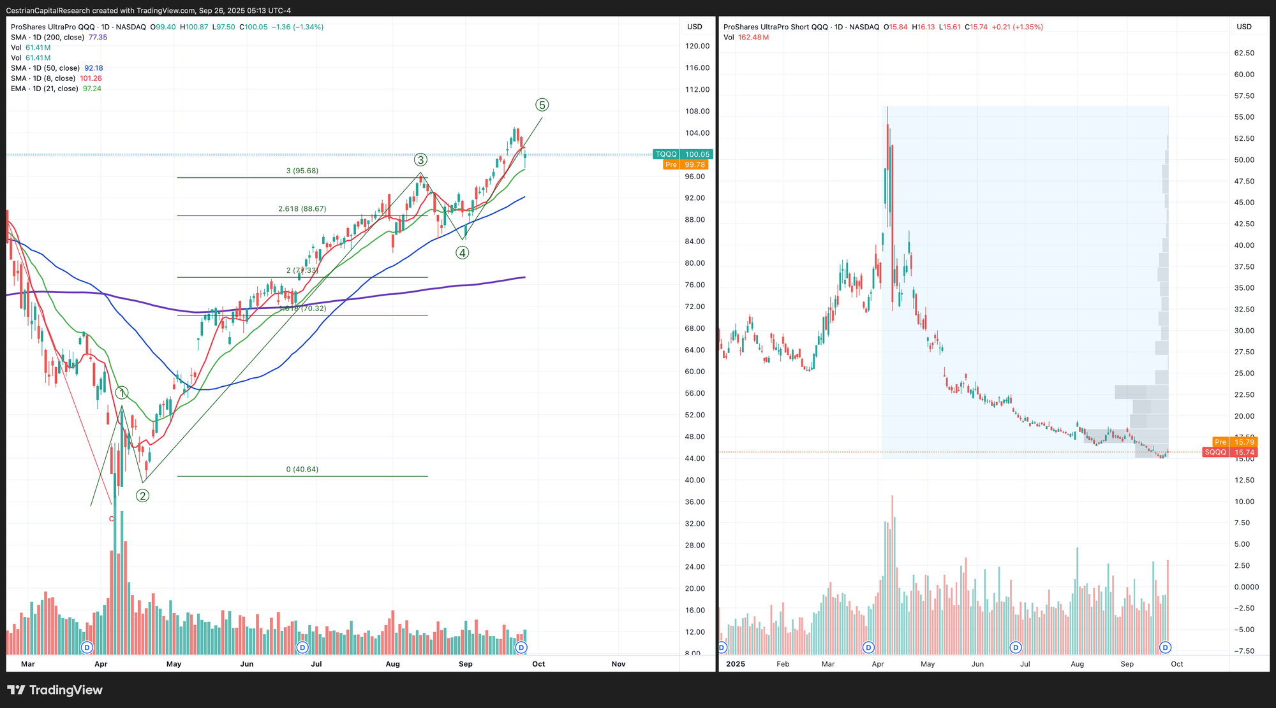
Task: Click the circled wave 5 label
Action: [x=542, y=105]
